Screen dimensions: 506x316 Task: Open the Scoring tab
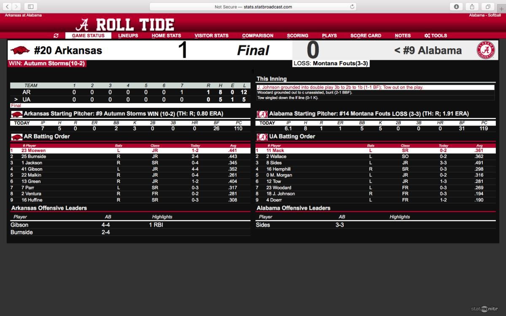click(x=298, y=36)
